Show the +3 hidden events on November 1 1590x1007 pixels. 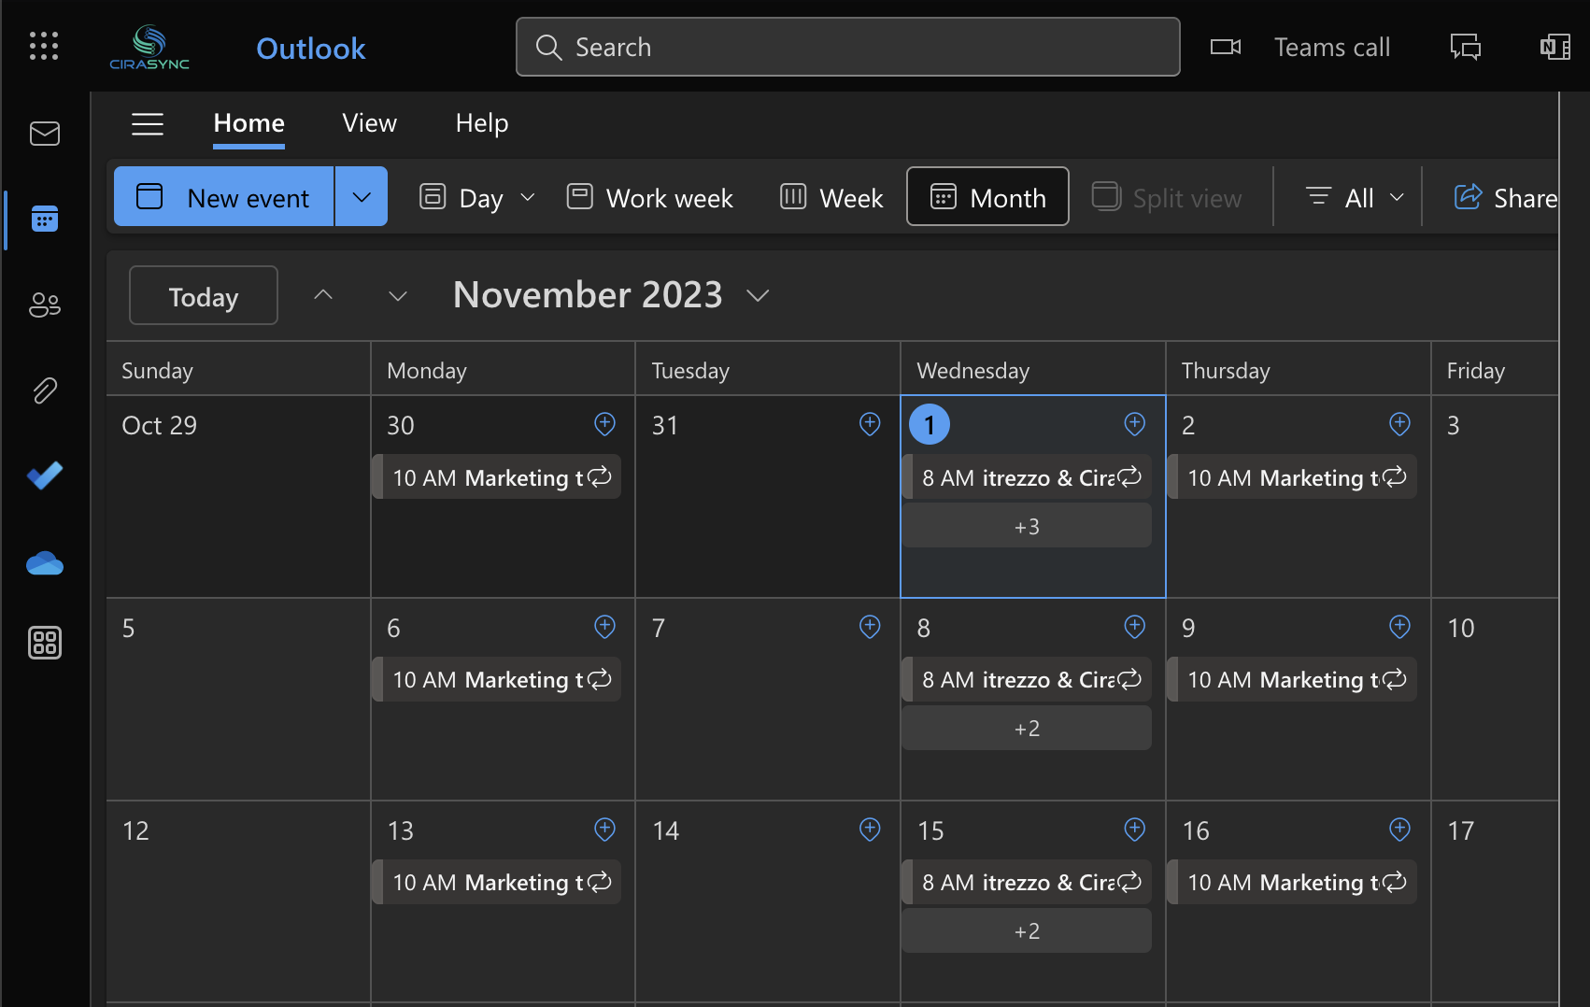(1026, 526)
